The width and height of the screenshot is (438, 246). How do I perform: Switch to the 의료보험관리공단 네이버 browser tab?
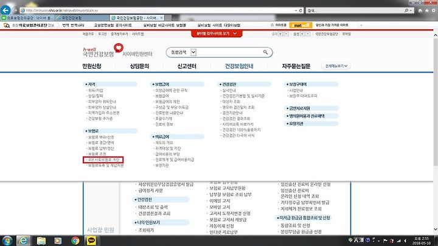27,18
